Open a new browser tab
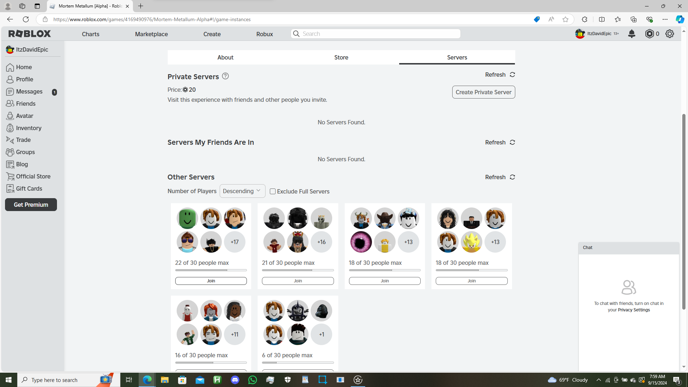This screenshot has width=688, height=387. (x=141, y=6)
